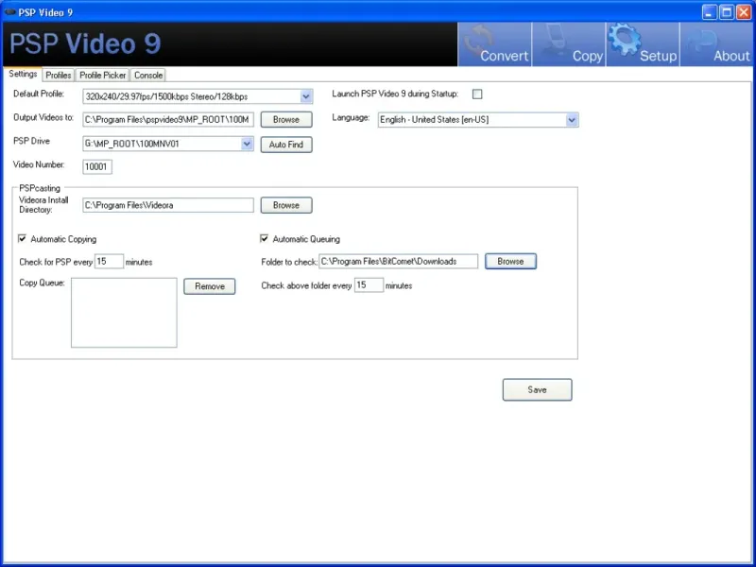Maximize the PSP Video 9 window

click(726, 12)
